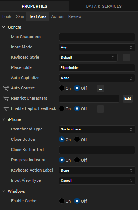Click the Max Characters input field
138x210 pixels.
pyautogui.click(x=97, y=37)
